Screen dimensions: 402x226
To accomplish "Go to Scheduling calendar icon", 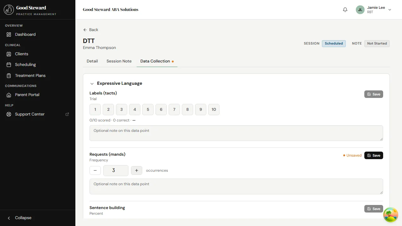I will tap(9, 65).
